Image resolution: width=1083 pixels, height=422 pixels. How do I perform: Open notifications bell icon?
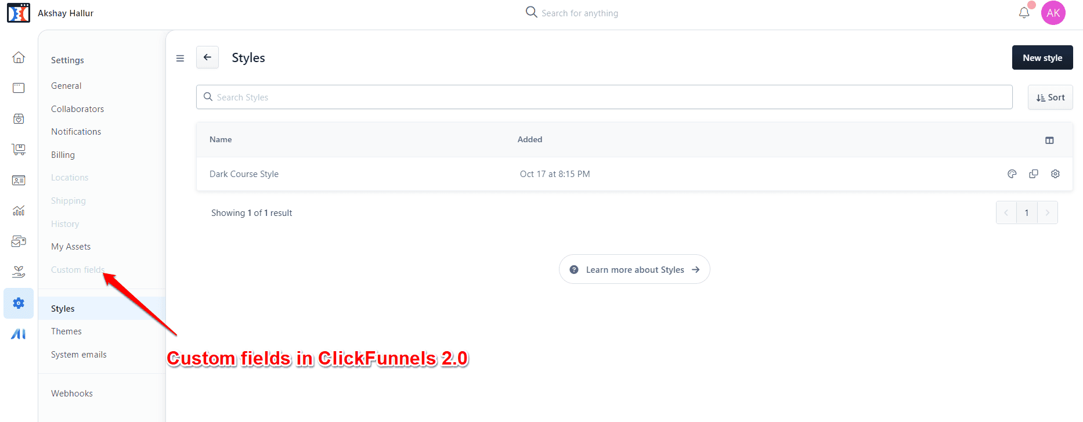click(1024, 13)
